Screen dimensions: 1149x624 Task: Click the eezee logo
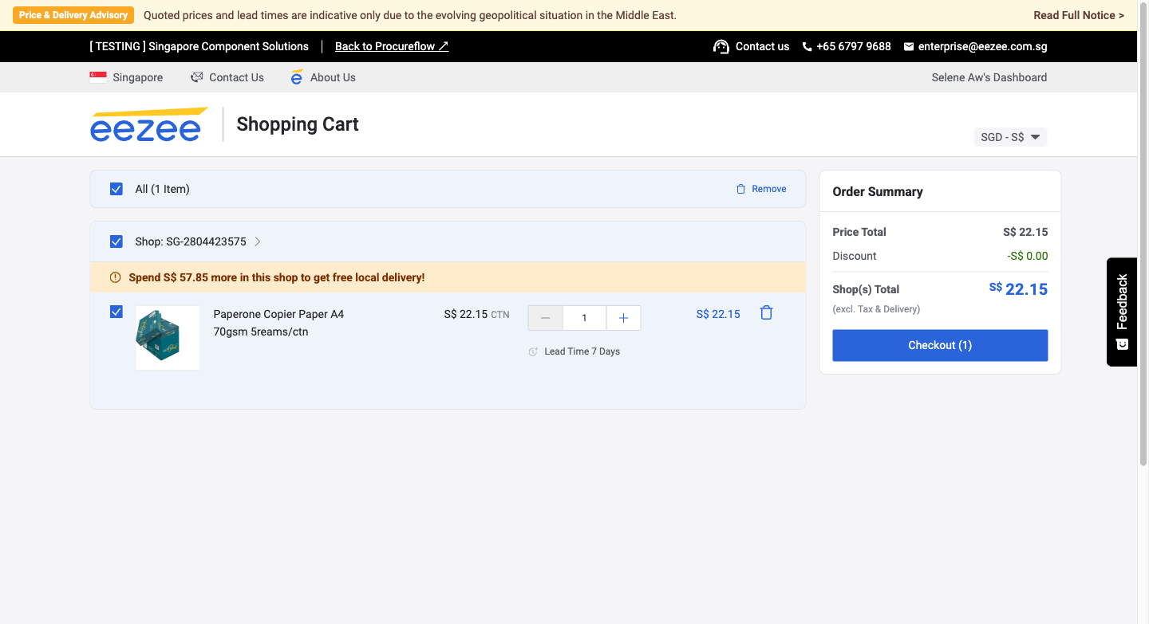tap(149, 124)
